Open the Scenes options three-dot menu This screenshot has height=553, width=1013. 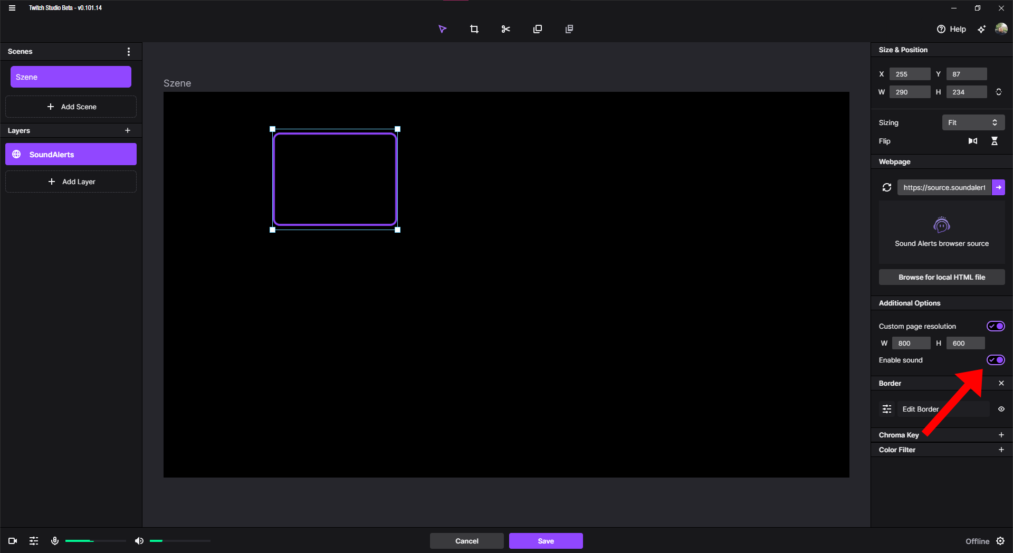(x=129, y=52)
